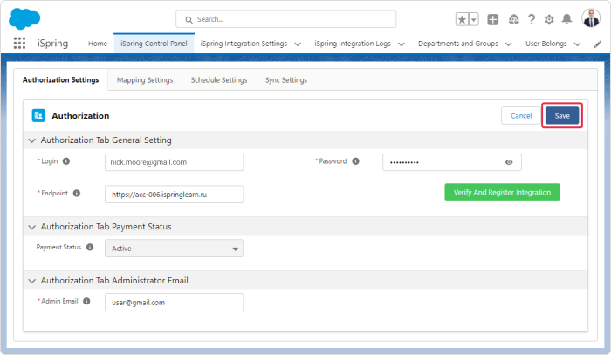
Task: Click the Salesforce cloud logo
Action: pyautogui.click(x=24, y=18)
